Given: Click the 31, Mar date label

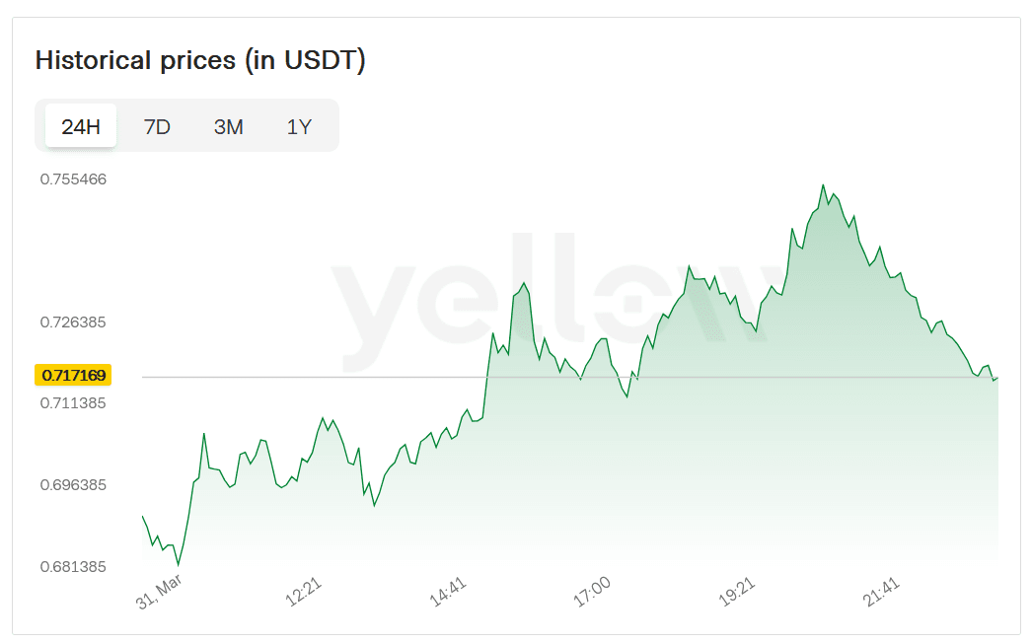Looking at the screenshot, I should pyautogui.click(x=160, y=593).
